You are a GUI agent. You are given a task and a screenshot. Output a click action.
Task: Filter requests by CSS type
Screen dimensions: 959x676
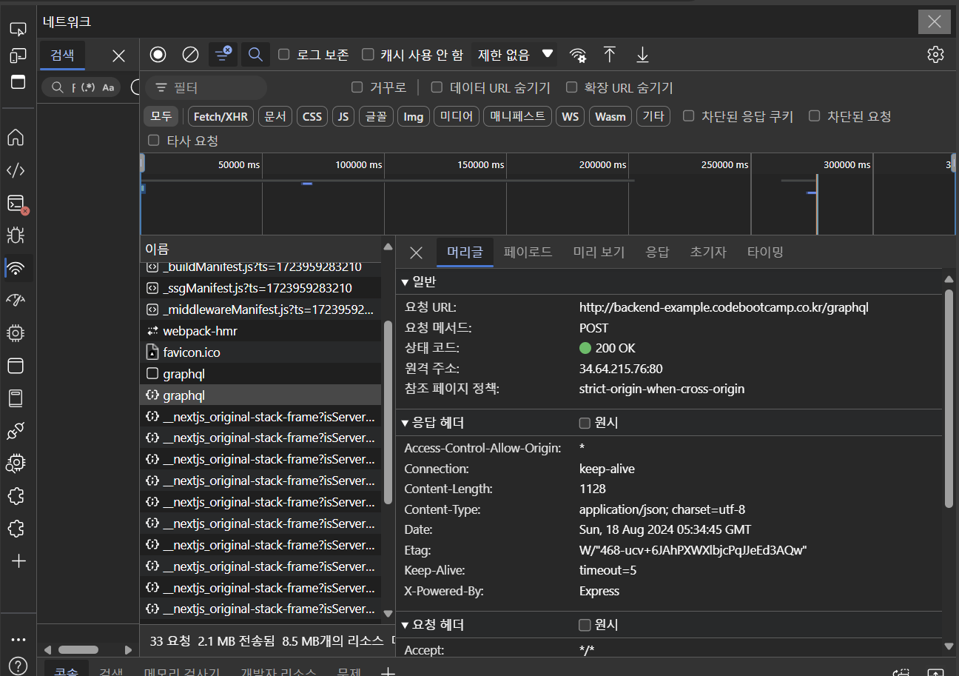tap(312, 116)
